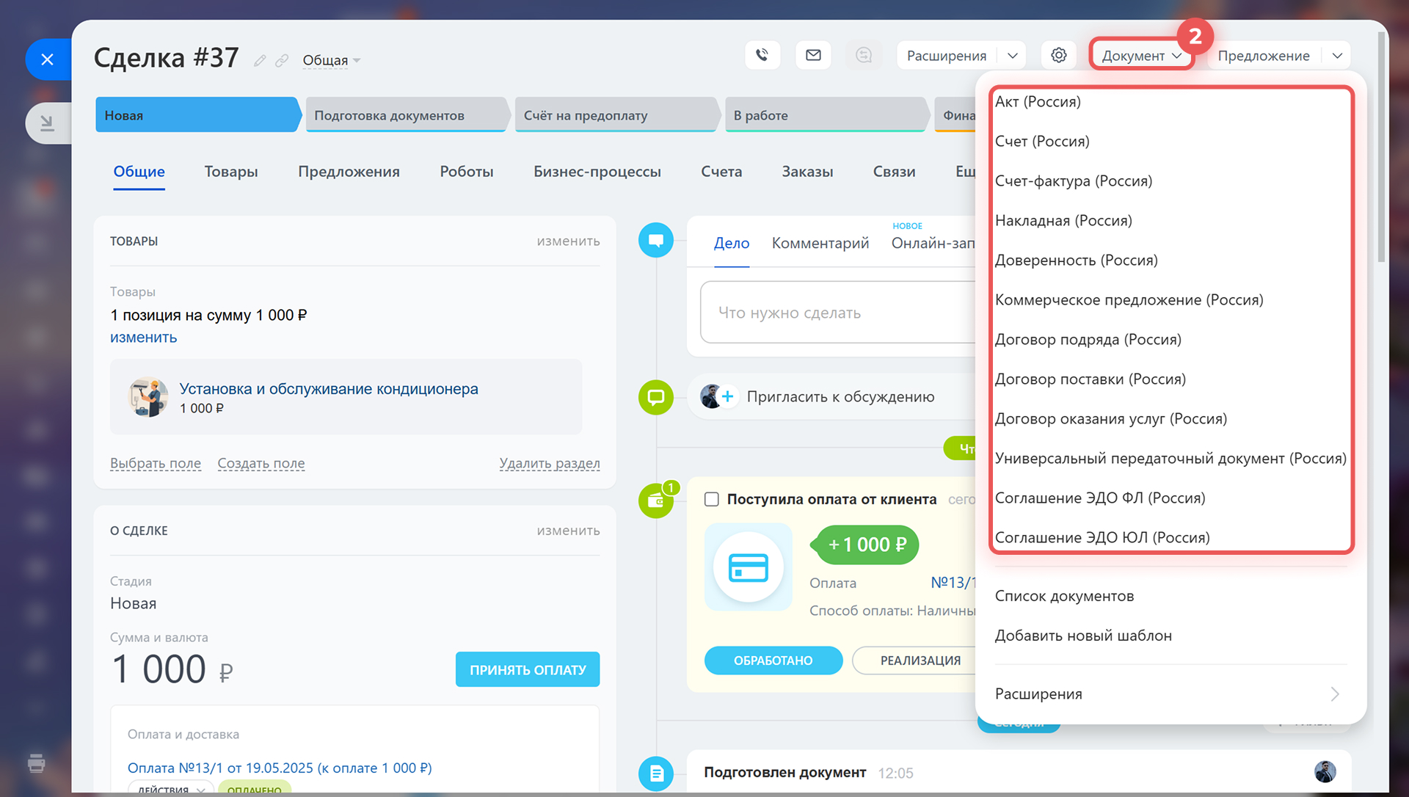
Task: Click the copy link chain icon
Action: (x=282, y=60)
